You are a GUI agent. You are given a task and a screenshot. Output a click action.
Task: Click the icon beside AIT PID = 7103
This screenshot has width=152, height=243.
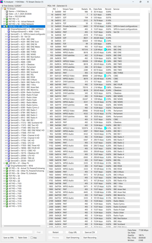(x=7, y=183)
